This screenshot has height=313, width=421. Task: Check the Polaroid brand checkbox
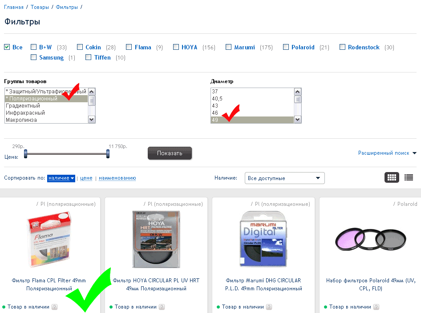[286, 47]
